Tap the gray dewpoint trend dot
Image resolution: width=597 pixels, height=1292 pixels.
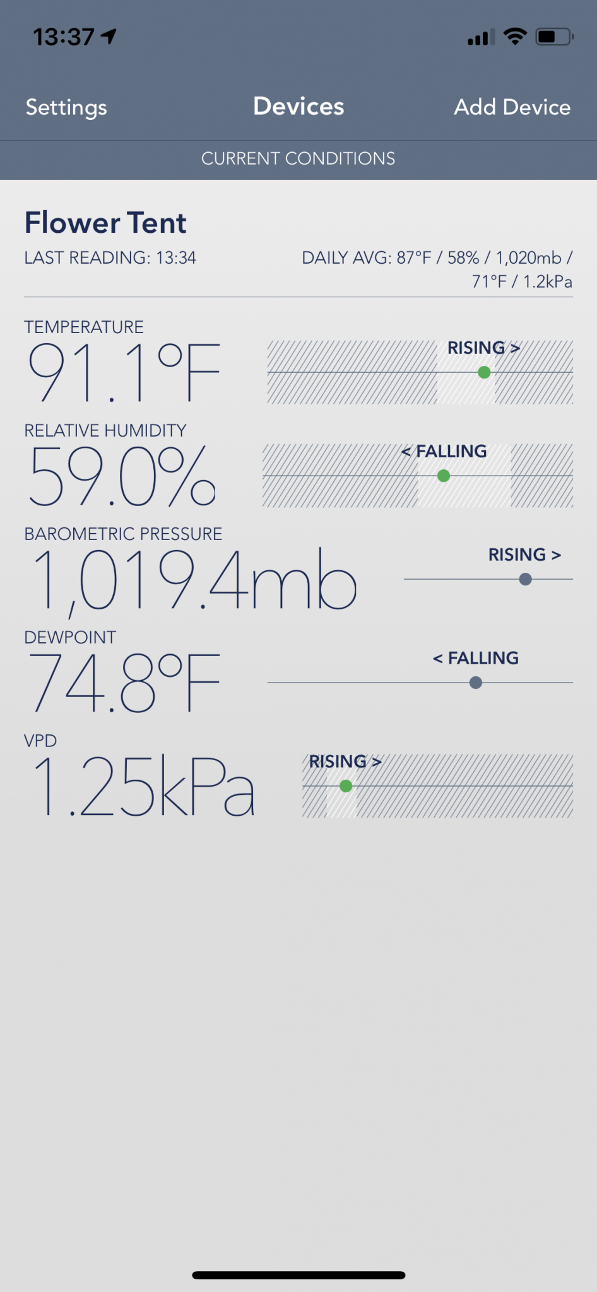[476, 683]
